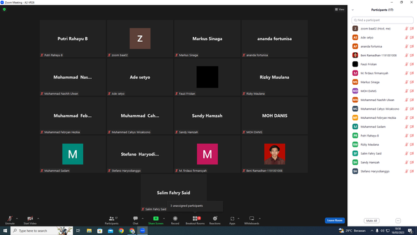
Task: Start recording with the Record button
Action: [x=175, y=220]
